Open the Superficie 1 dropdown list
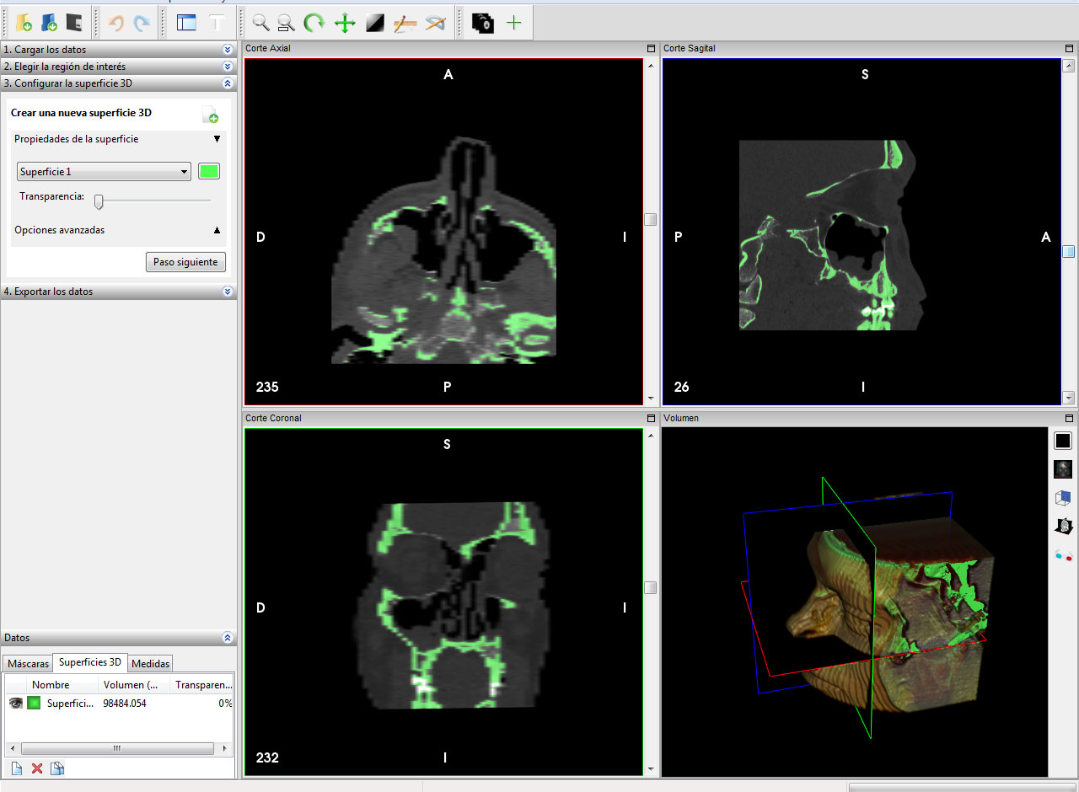 (x=104, y=172)
